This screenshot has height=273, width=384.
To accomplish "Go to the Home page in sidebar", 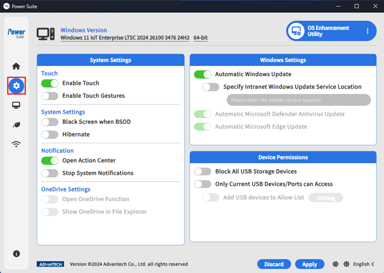I will point(16,66).
